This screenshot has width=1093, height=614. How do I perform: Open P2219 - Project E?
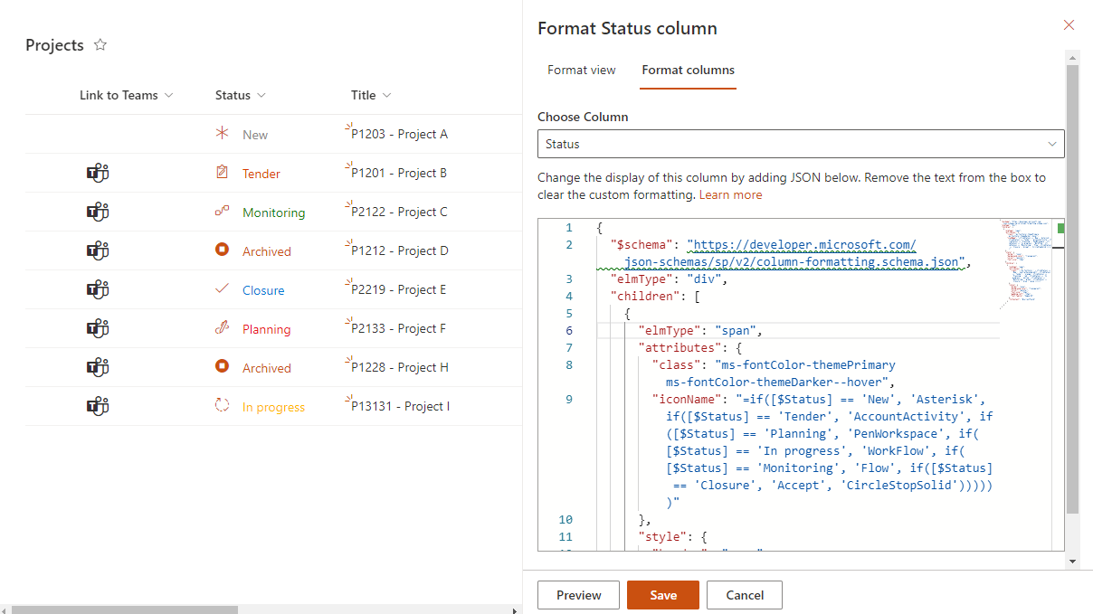point(399,289)
